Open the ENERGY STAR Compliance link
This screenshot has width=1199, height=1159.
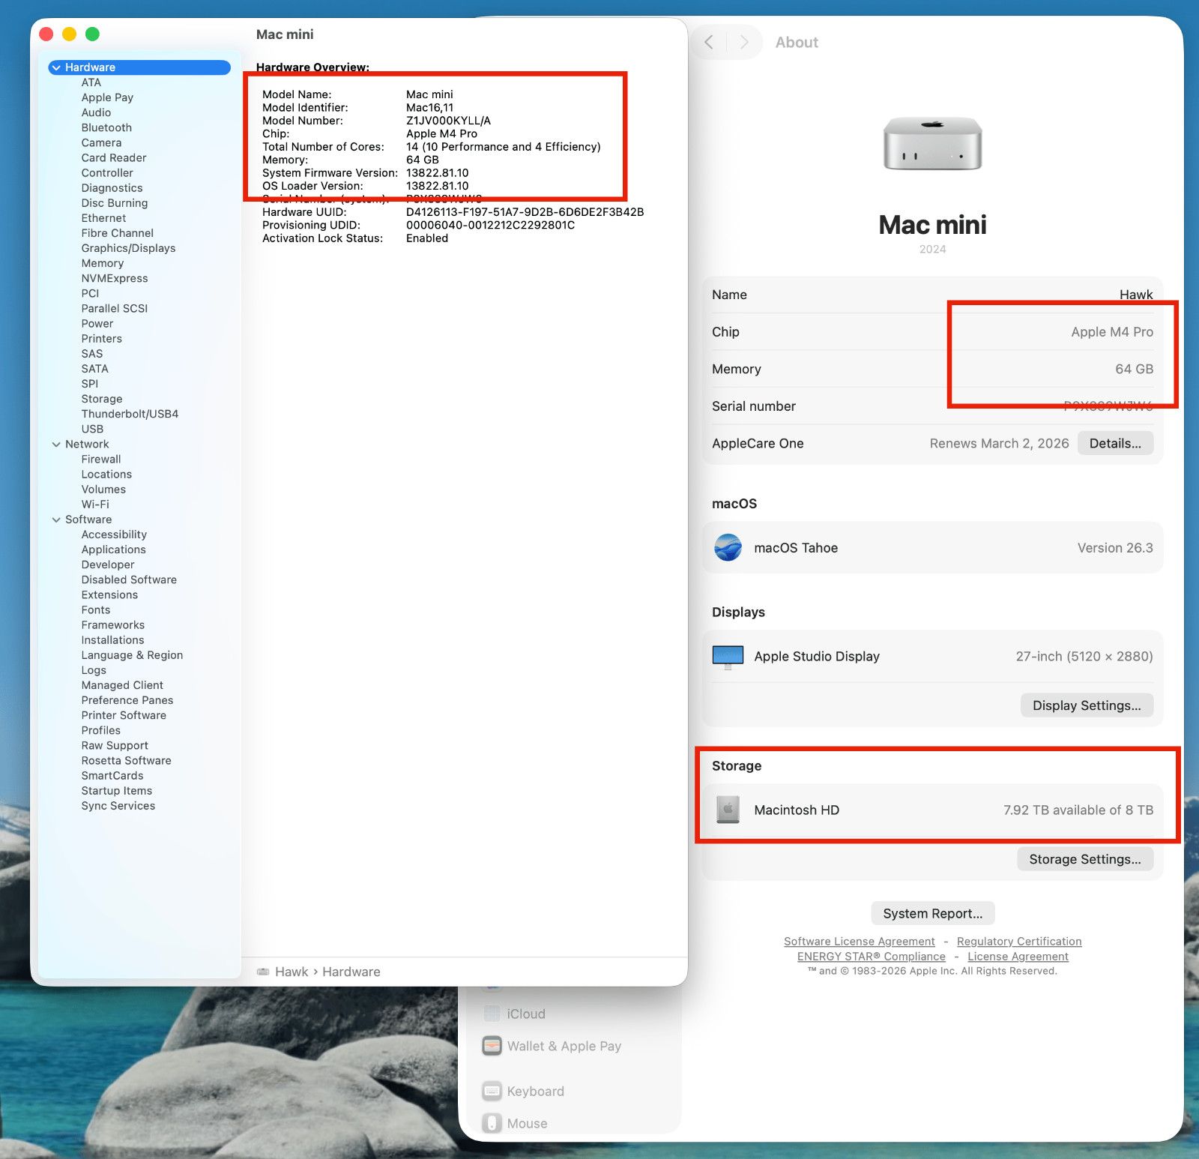click(872, 957)
